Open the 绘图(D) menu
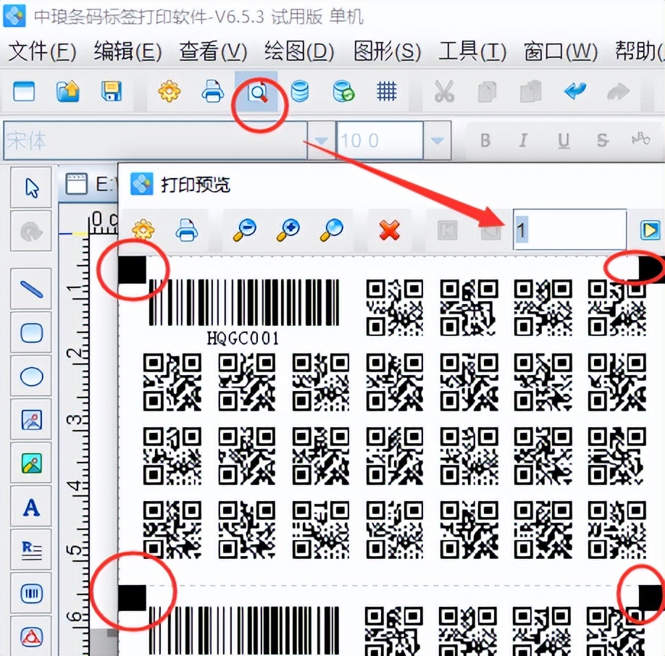This screenshot has width=665, height=656. 299,52
